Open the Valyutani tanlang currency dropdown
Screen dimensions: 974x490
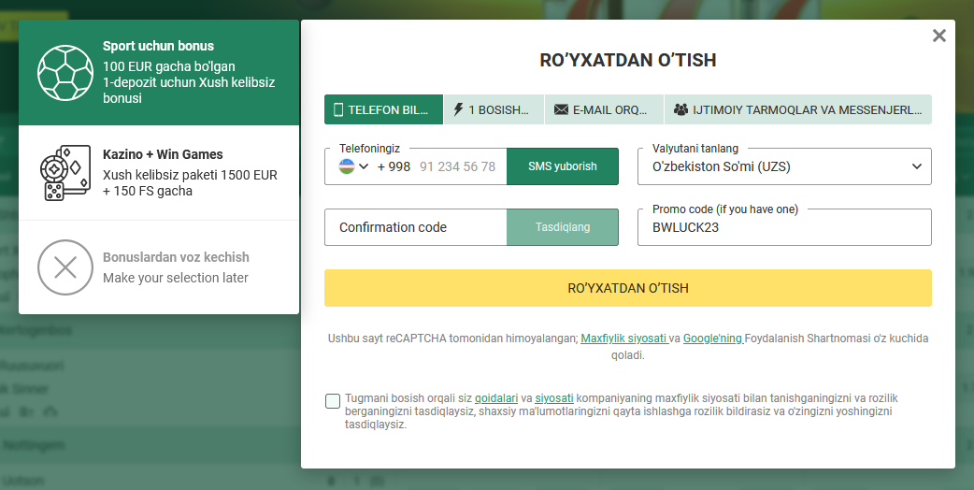click(x=784, y=166)
